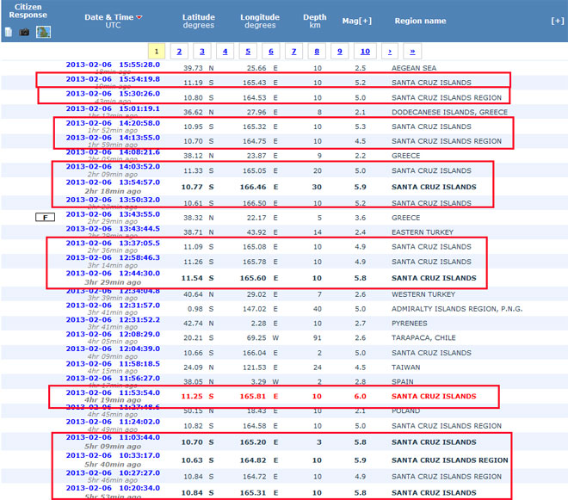Jump to last page double arrow
568x500 pixels.
[x=412, y=51]
